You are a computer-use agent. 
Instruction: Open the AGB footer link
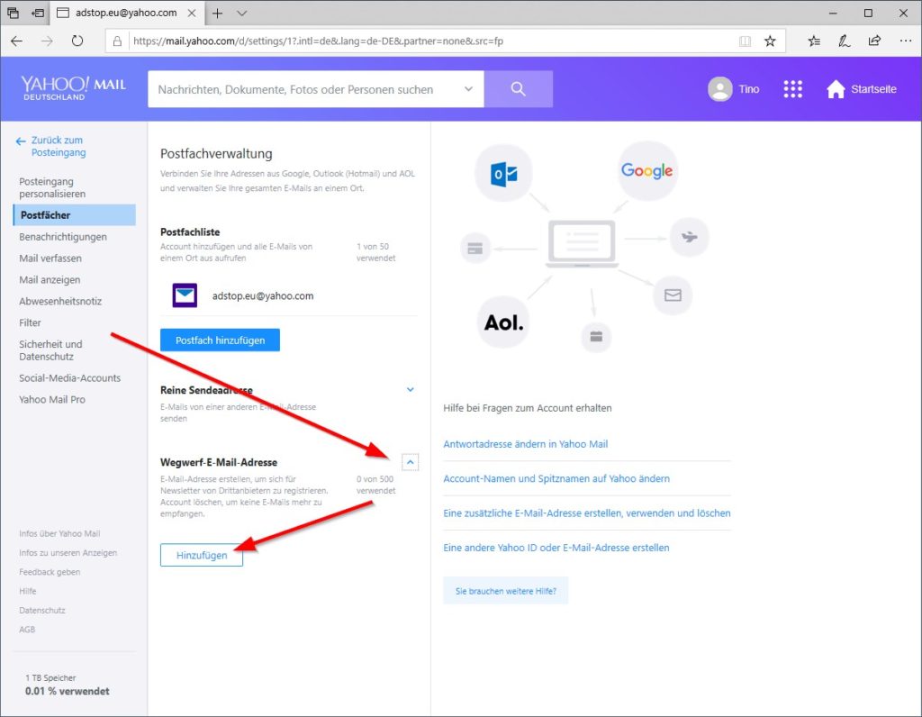point(27,630)
